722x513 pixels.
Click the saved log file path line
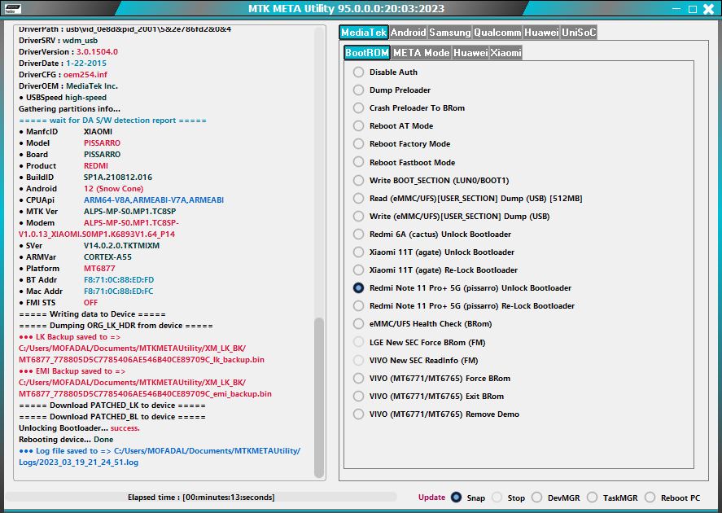[160, 457]
